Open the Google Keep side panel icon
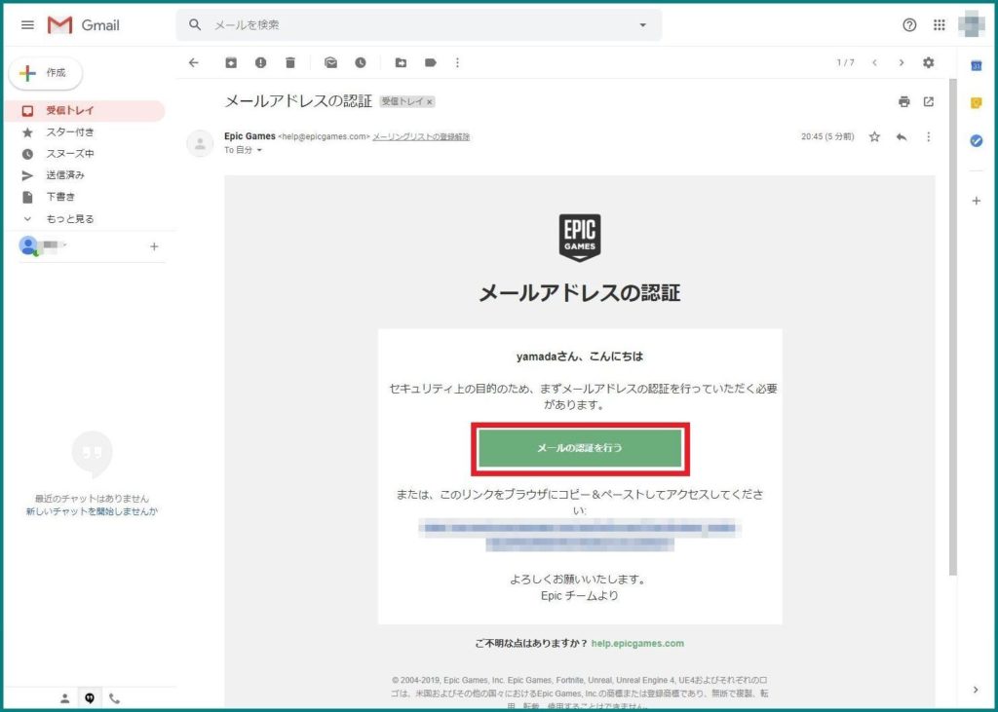The image size is (998, 712). click(x=977, y=103)
